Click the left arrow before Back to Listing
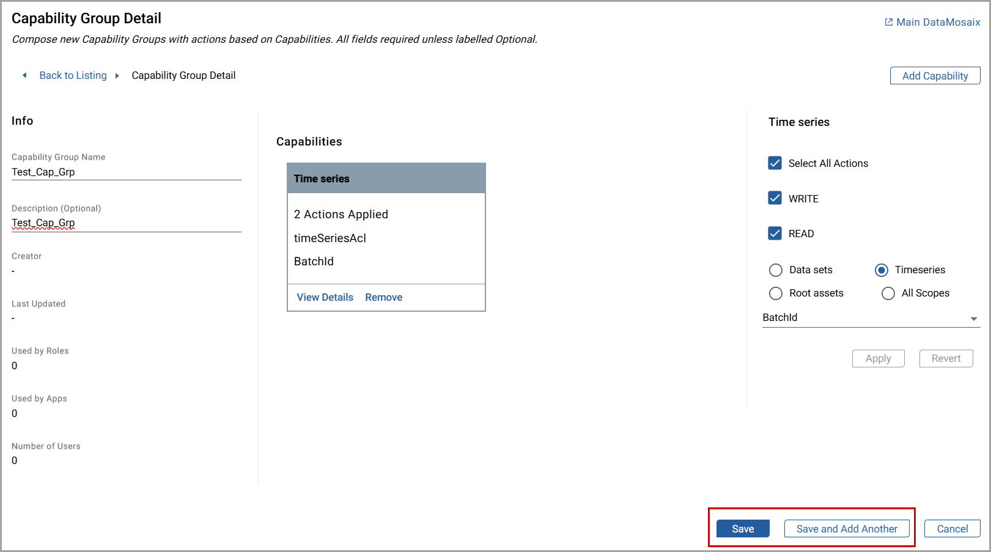 pos(24,75)
